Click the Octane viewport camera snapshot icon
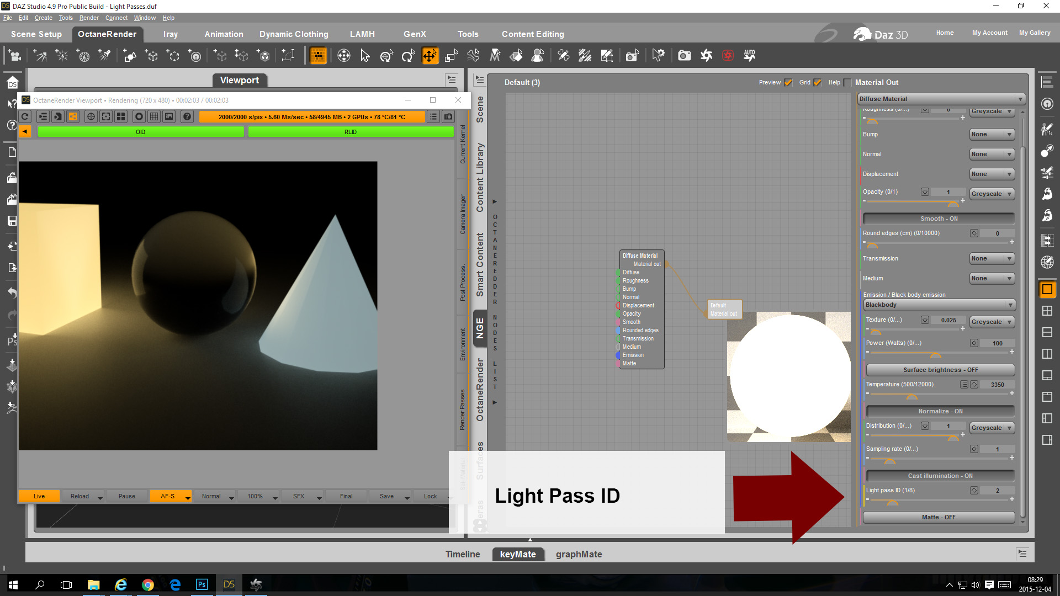 coord(448,116)
